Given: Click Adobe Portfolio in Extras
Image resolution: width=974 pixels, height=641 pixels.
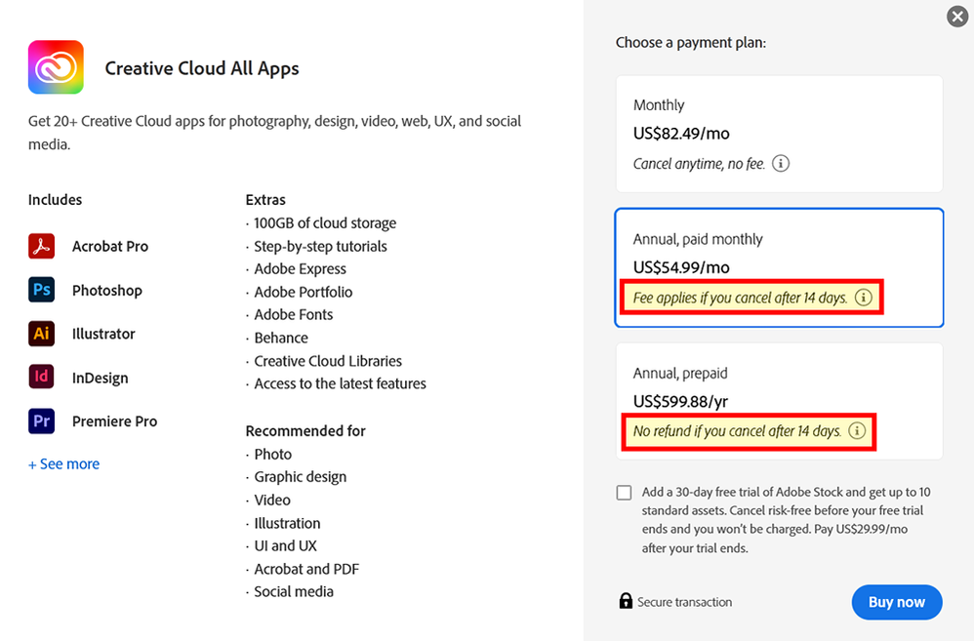Looking at the screenshot, I should click(x=304, y=292).
